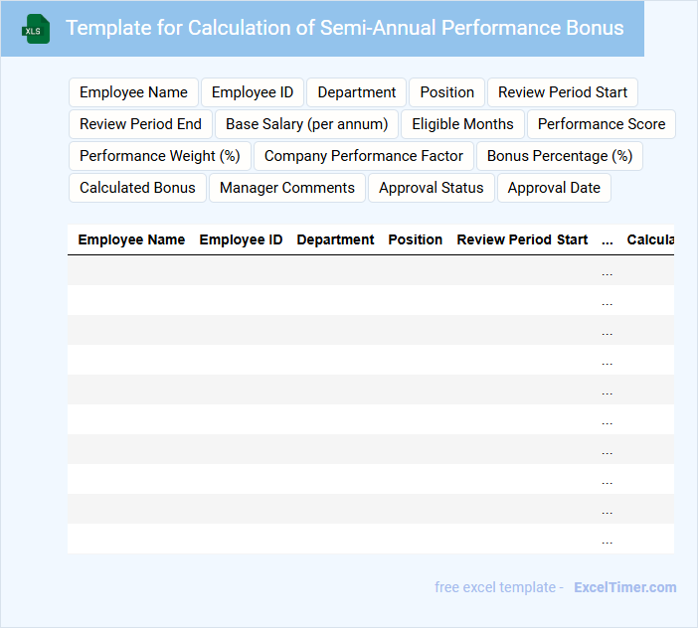This screenshot has height=628, width=698.
Task: Select the Review Period Start tag
Action: pos(563,92)
